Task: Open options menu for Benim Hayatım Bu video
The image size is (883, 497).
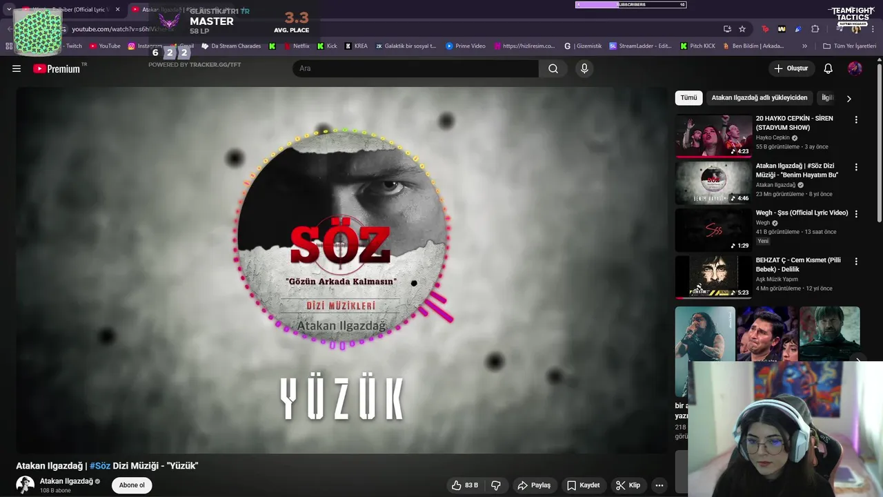Action: [x=856, y=167]
